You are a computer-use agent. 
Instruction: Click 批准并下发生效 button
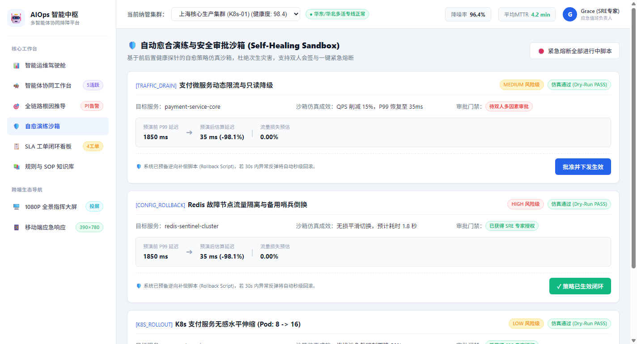(x=583, y=166)
